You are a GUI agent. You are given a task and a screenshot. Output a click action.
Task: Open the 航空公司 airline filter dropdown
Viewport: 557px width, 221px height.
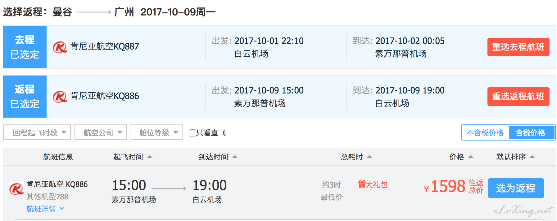(x=100, y=132)
